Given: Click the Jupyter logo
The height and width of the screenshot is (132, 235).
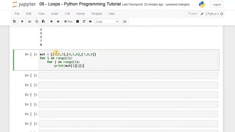Looking at the screenshot, I should click(24, 4).
